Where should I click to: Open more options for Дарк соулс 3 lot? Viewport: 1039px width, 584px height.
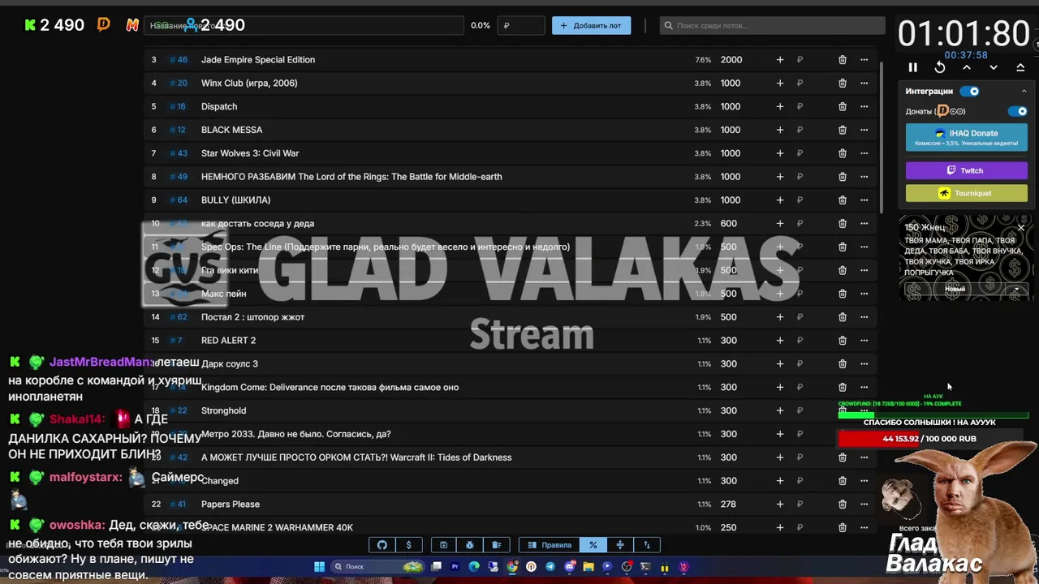click(x=864, y=364)
